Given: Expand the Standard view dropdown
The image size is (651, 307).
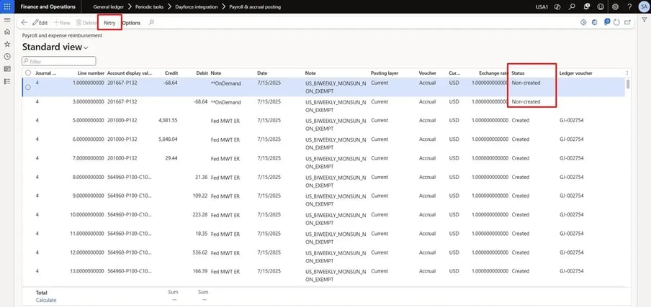Looking at the screenshot, I should (x=55, y=47).
